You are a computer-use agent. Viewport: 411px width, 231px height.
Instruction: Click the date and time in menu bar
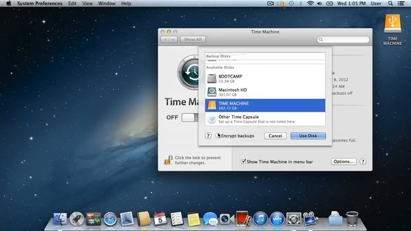351,3
